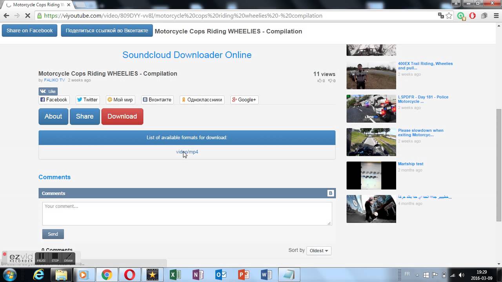502x282 pixels.
Task: Open FALIKO TV channel link
Action: [55, 80]
